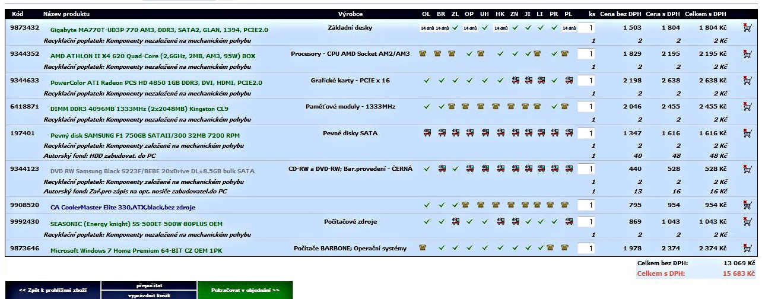Remove Samsung F1 750GB hard disk from cart
The image size is (762, 299).
point(747,133)
